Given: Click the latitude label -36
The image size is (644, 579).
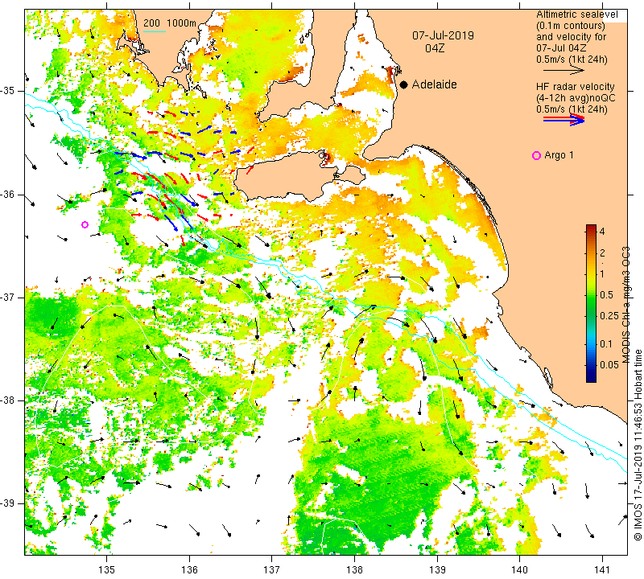Looking at the screenshot, I should (7, 194).
